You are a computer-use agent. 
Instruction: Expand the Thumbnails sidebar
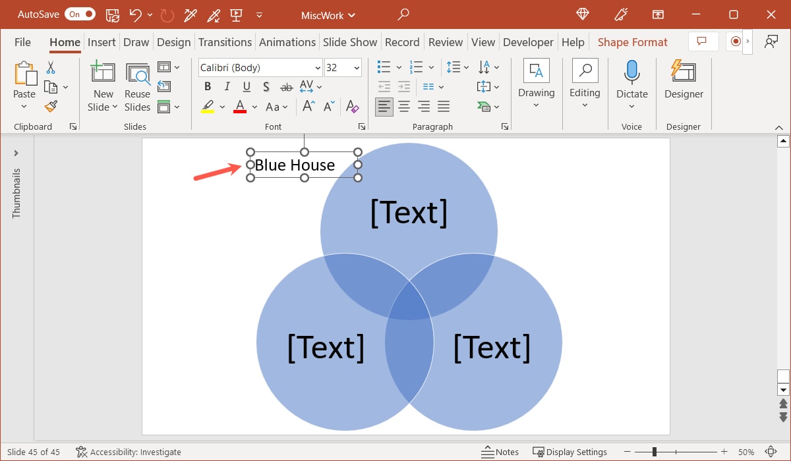pos(16,153)
